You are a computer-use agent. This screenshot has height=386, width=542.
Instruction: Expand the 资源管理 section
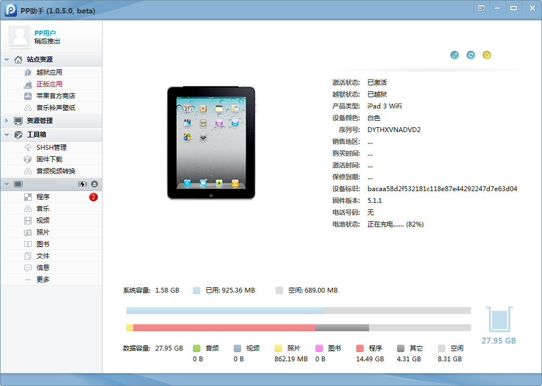pyautogui.click(x=6, y=121)
